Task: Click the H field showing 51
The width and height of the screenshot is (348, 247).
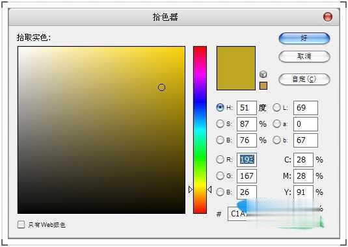Action: (247, 108)
